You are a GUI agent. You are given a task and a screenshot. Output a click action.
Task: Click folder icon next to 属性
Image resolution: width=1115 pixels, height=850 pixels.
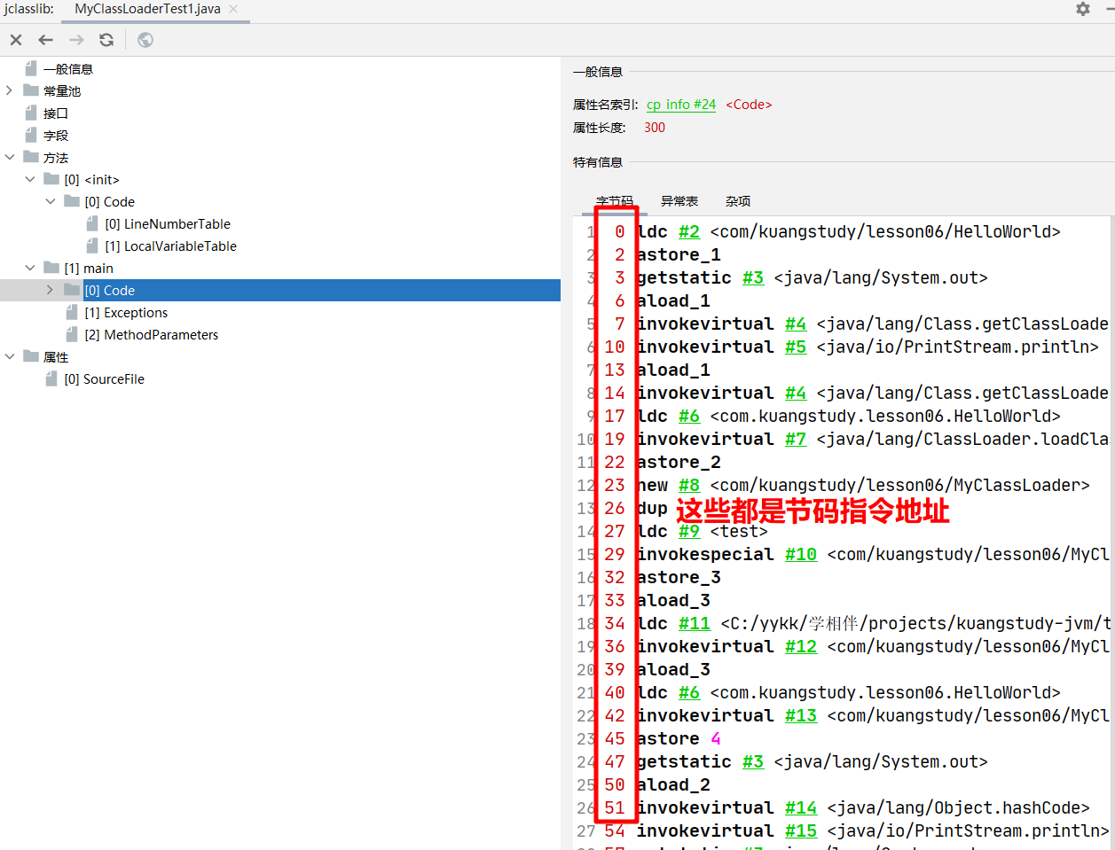(x=31, y=356)
